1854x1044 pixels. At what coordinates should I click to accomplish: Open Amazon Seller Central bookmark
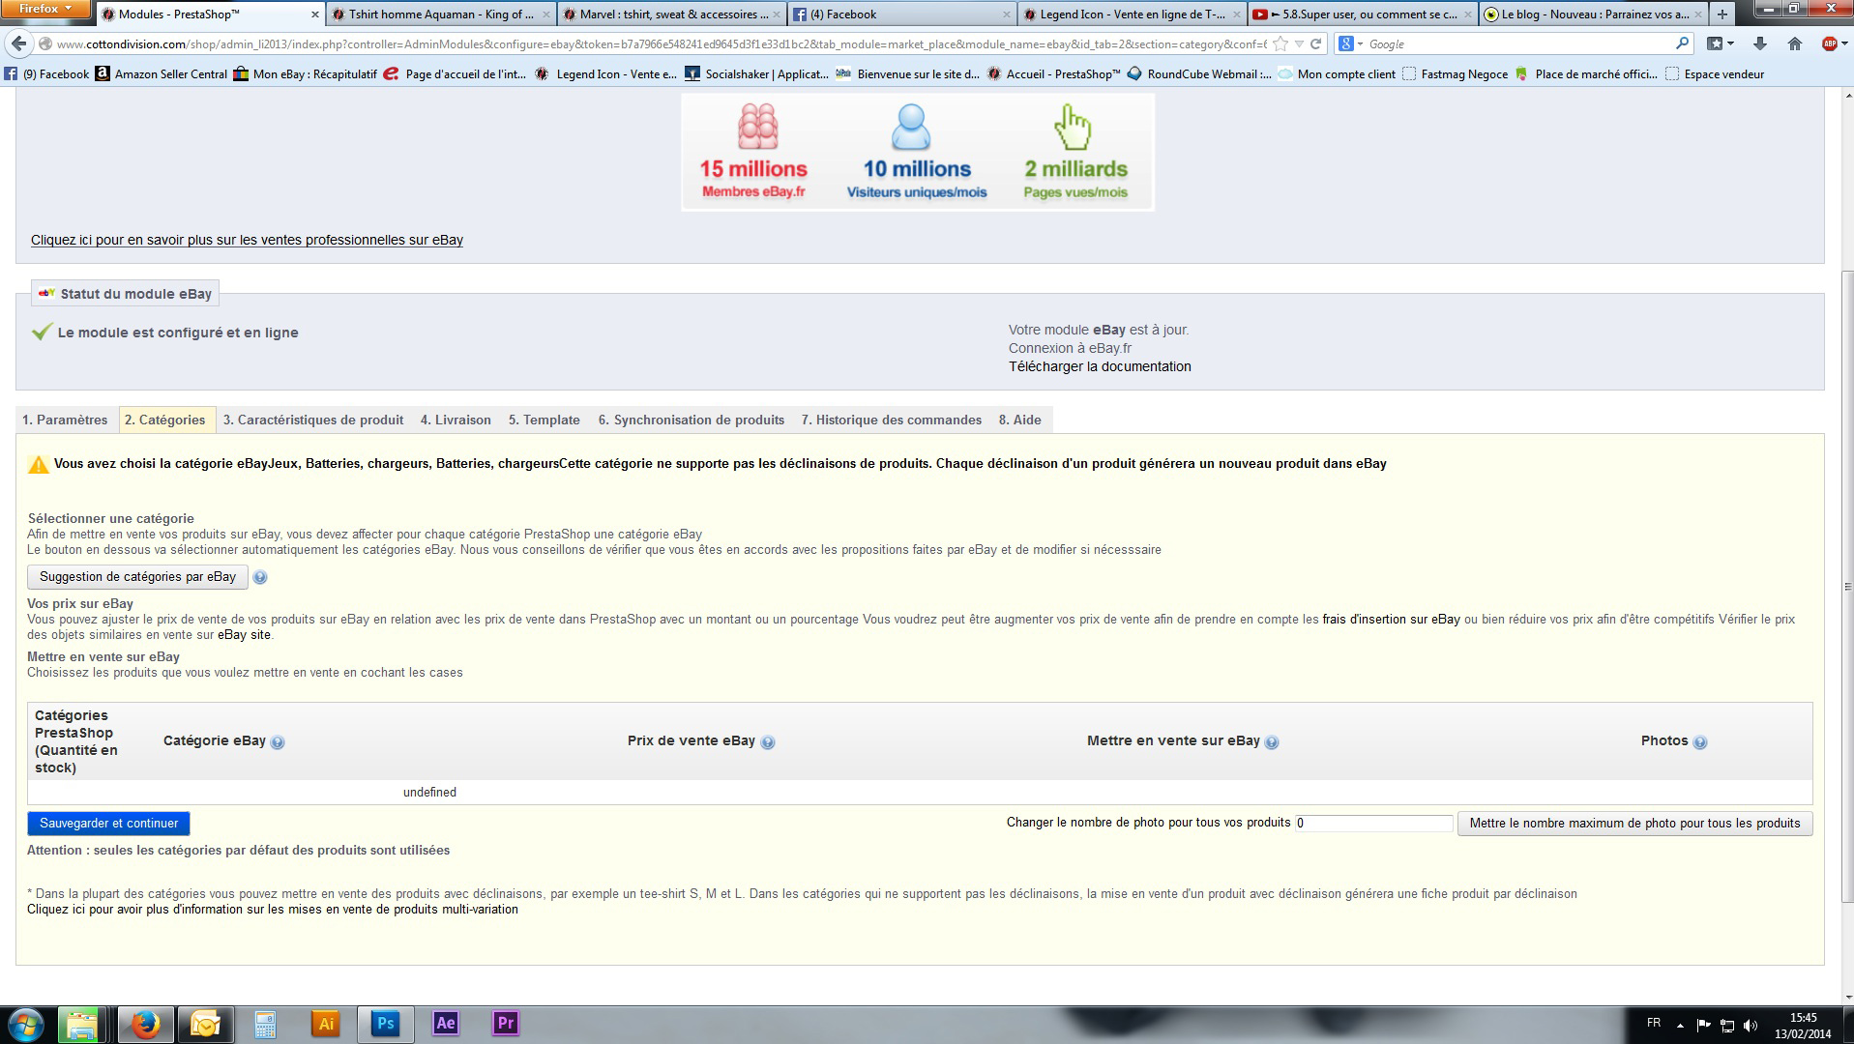point(161,73)
